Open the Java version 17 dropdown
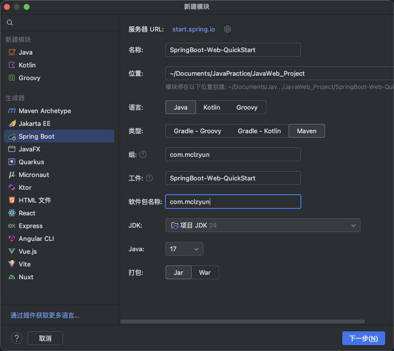Viewport: 394px width, 351px height. tap(184, 249)
